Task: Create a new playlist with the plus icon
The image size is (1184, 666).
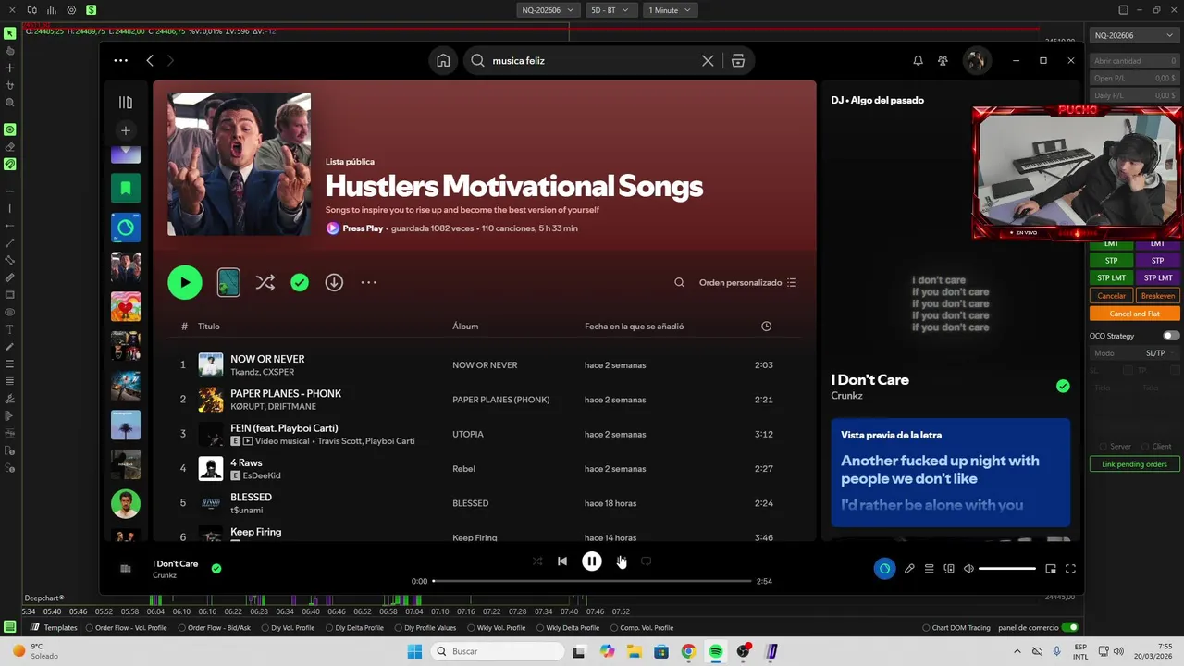Action: pyautogui.click(x=126, y=130)
